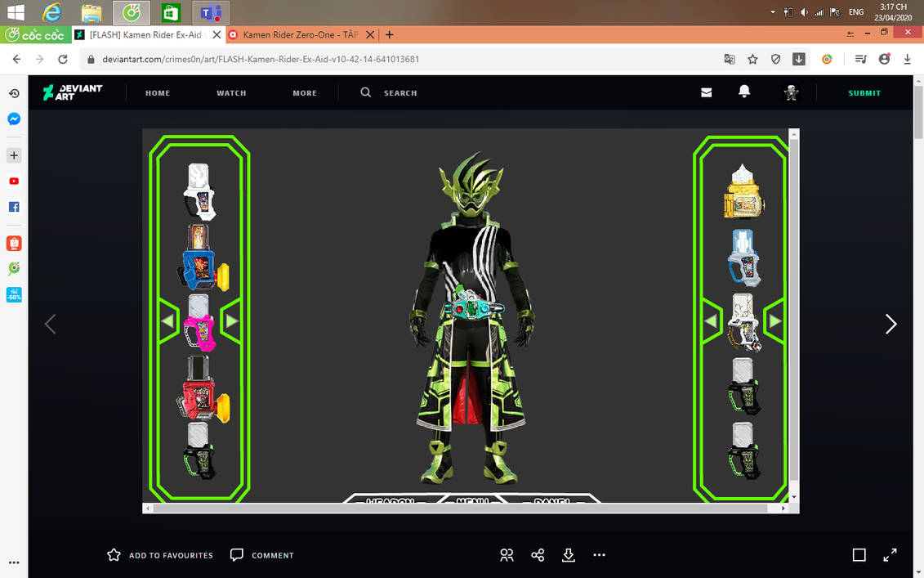Click the COMMENT text link
This screenshot has width=924, height=578.
click(272, 556)
